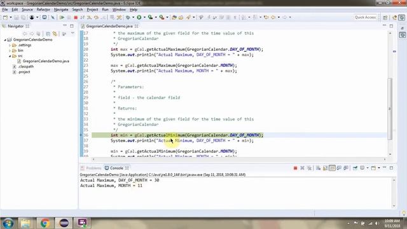
Task: Toggle Link with Editor in Navigator
Action: pos(55,34)
